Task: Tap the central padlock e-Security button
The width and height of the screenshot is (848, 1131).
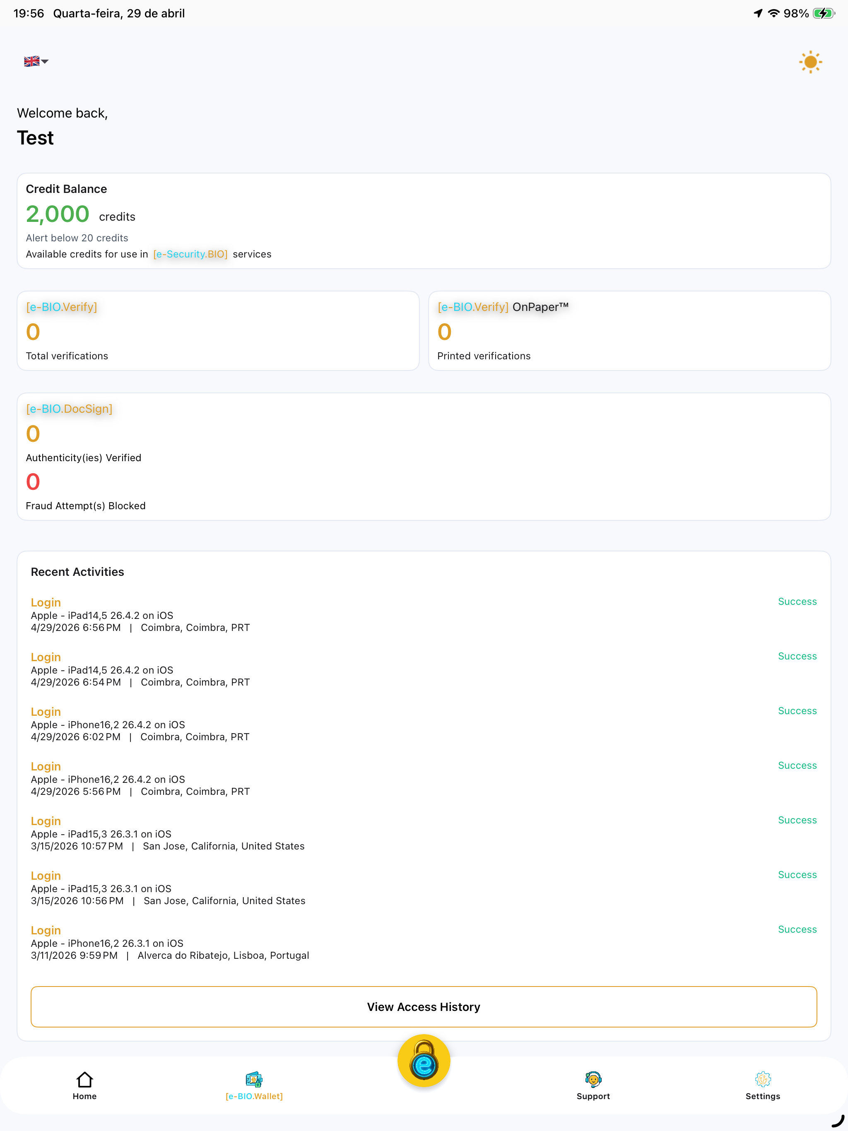Action: [424, 1061]
